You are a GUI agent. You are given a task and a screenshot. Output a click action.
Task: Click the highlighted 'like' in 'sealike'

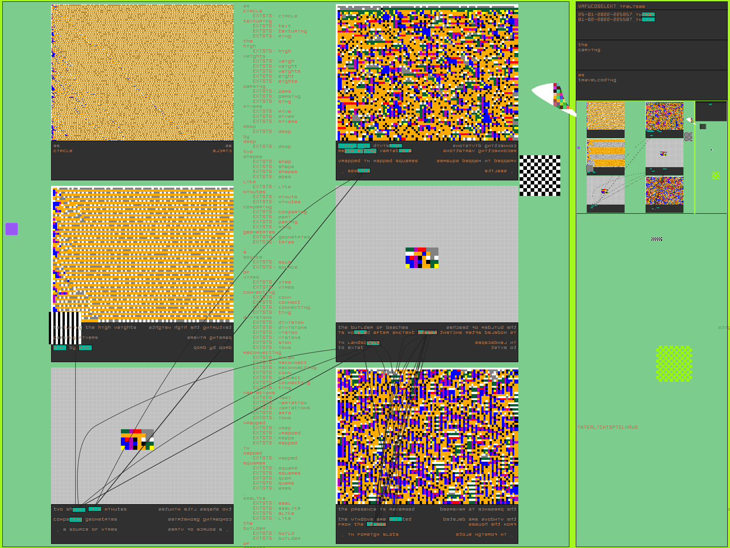coord(364,171)
